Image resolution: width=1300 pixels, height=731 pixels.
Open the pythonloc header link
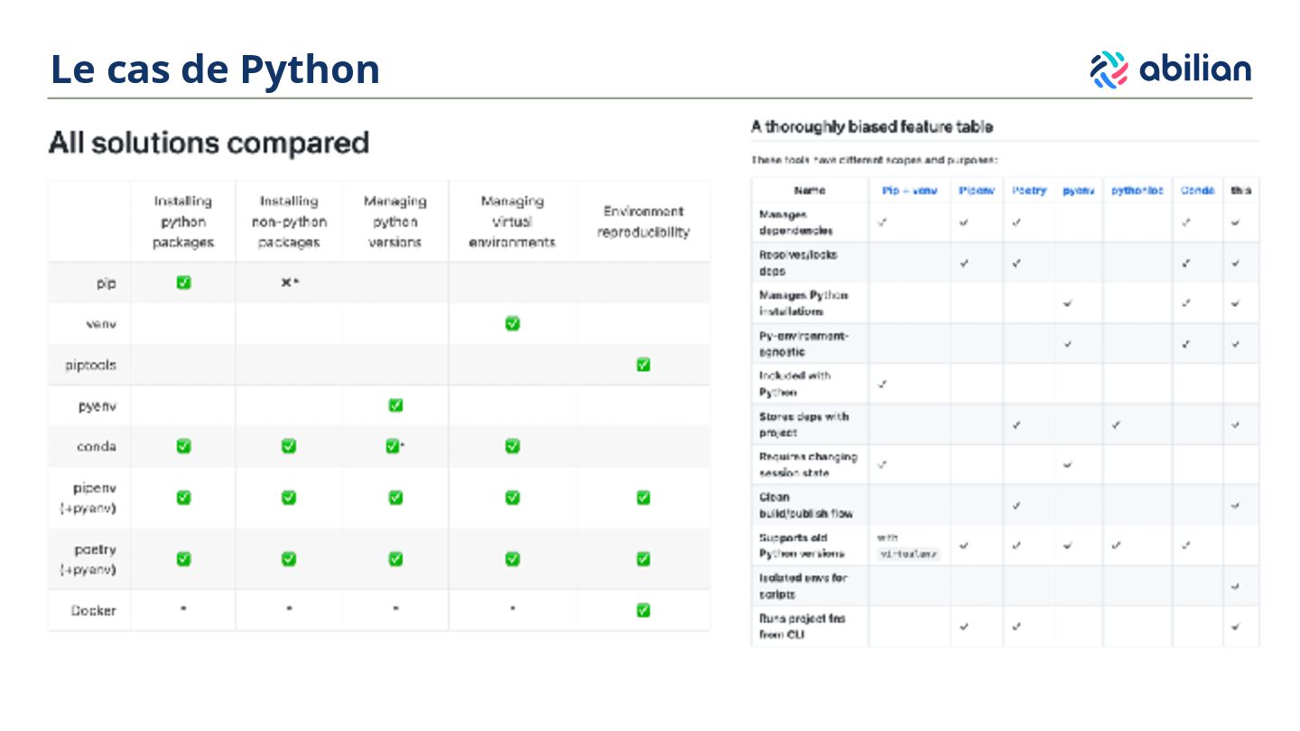[1137, 190]
